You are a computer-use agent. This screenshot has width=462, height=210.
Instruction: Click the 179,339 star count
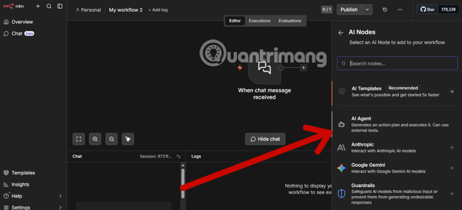(x=449, y=10)
